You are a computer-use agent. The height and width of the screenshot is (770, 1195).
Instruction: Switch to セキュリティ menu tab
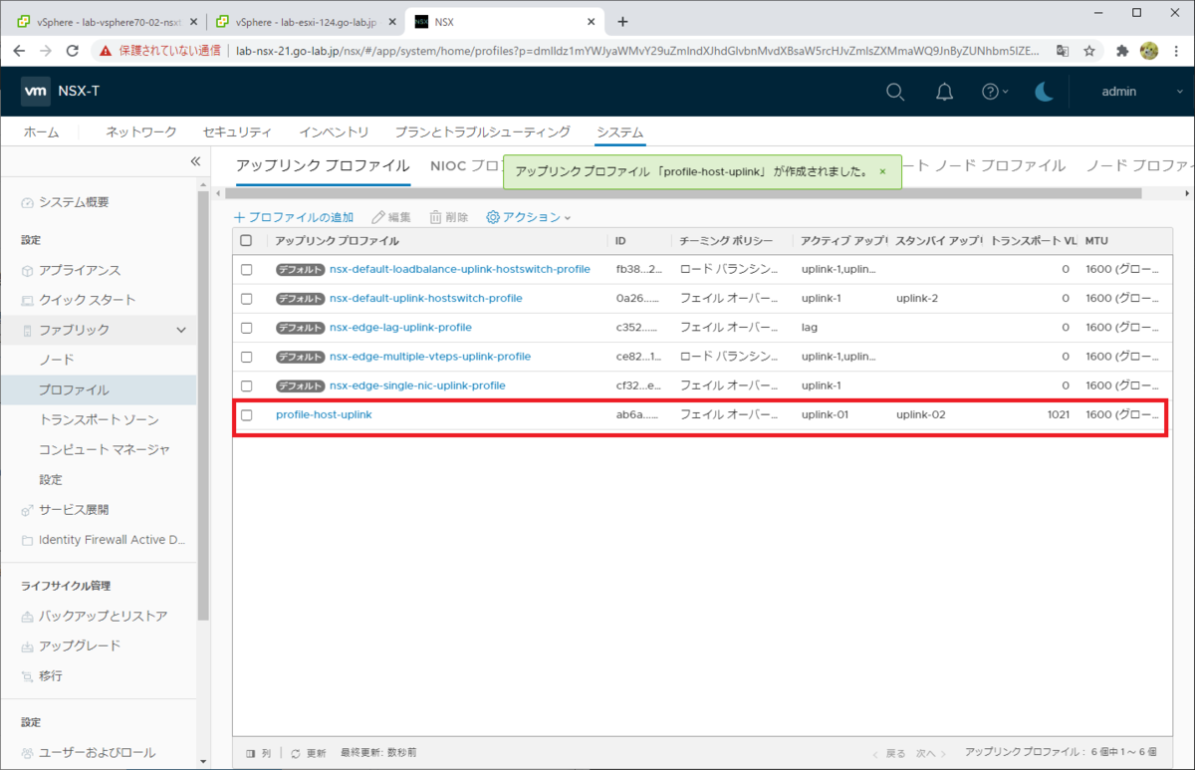(237, 131)
